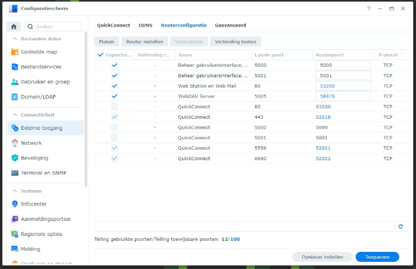Sort by the Naam column header
Image resolution: width=416 pixels, height=269 pixels.
[x=214, y=55]
